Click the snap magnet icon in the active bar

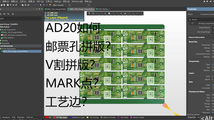93,13
